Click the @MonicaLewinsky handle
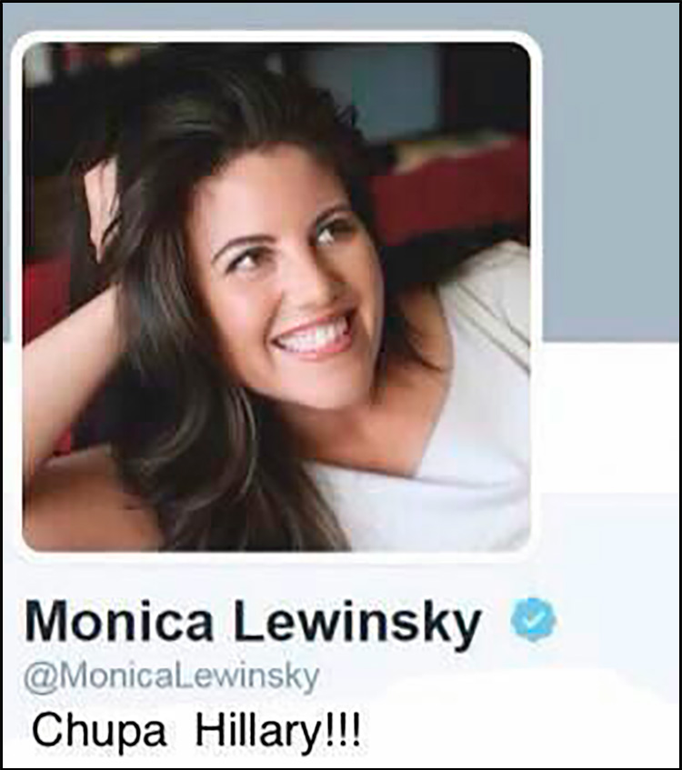 click(172, 678)
